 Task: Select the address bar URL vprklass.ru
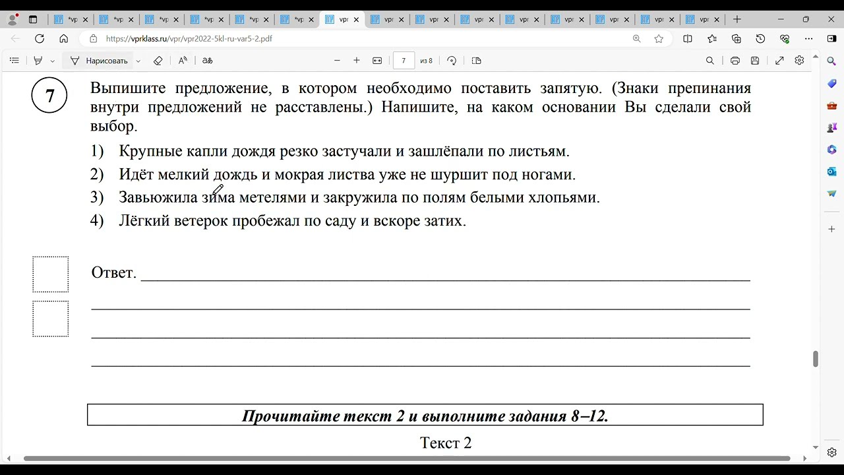pyautogui.click(x=189, y=39)
